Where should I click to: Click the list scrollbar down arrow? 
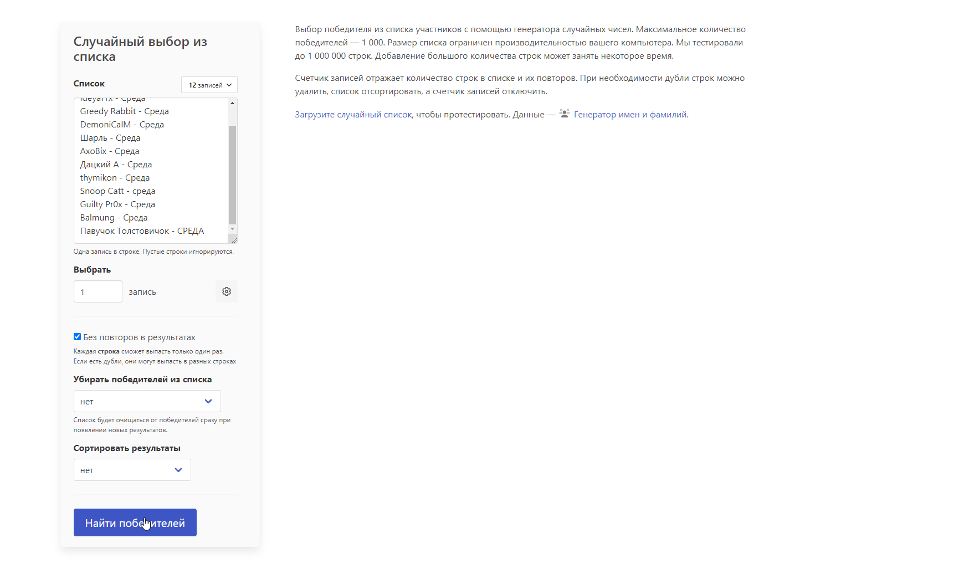[232, 229]
